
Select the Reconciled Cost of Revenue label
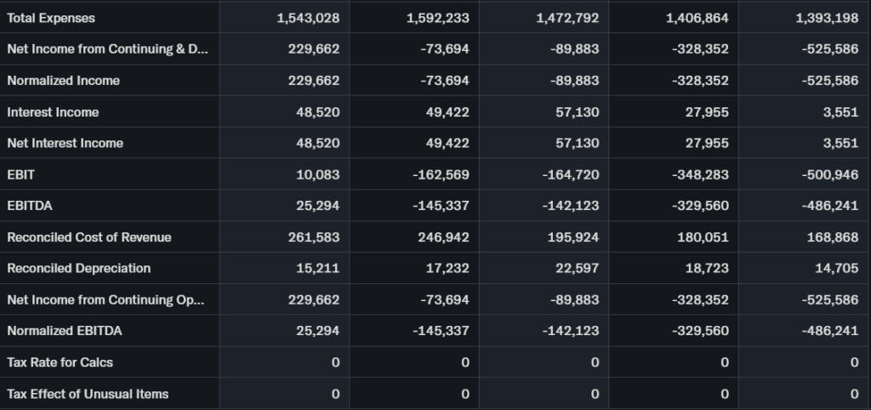tap(88, 237)
